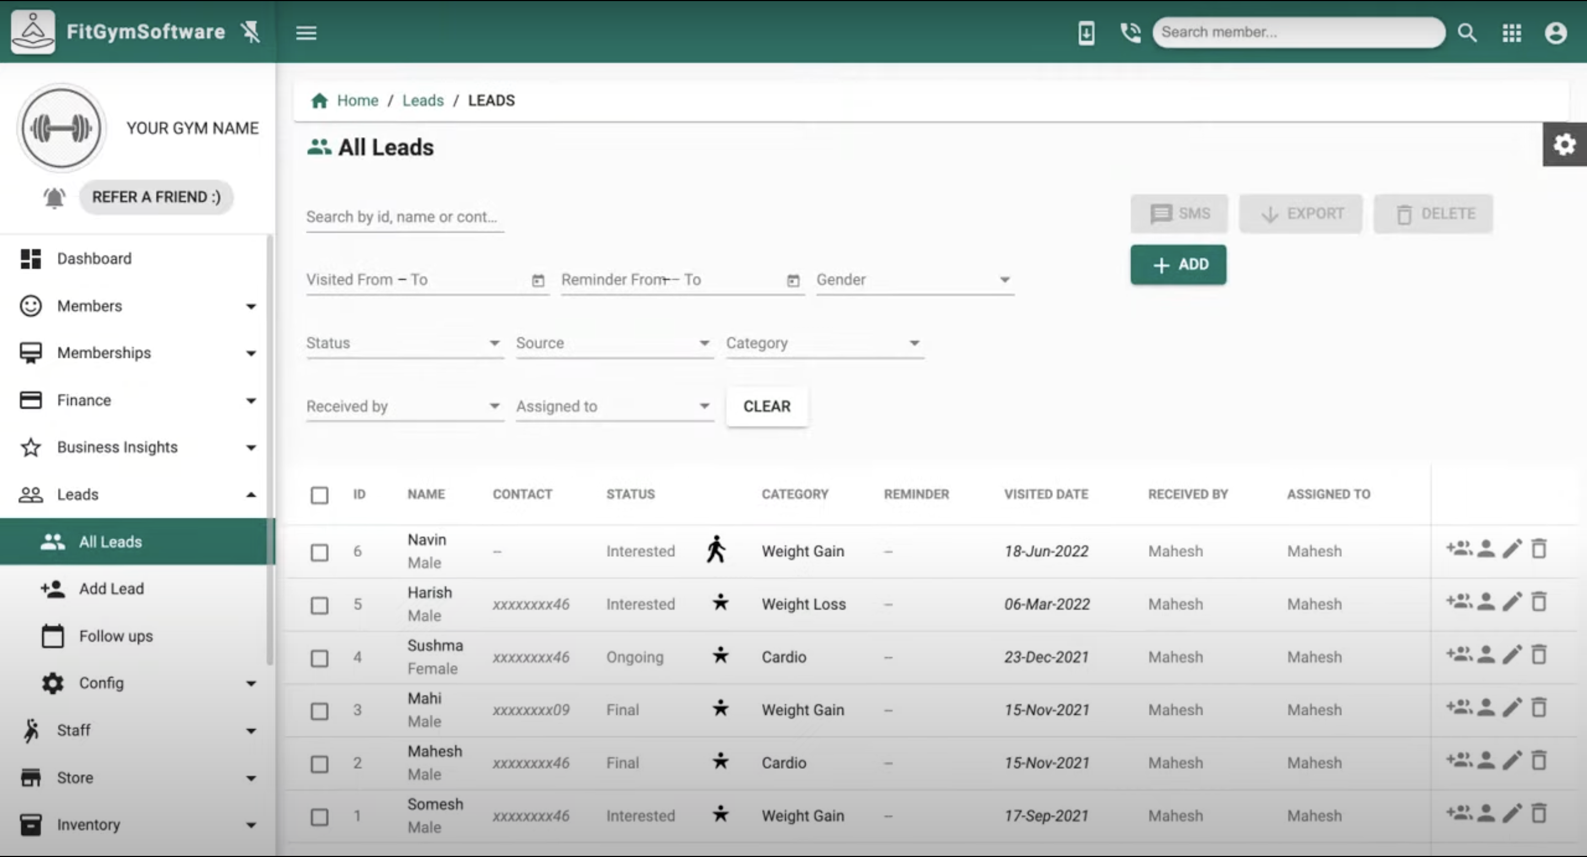Select the checkbox next to Mahesh's lead

coord(320,763)
